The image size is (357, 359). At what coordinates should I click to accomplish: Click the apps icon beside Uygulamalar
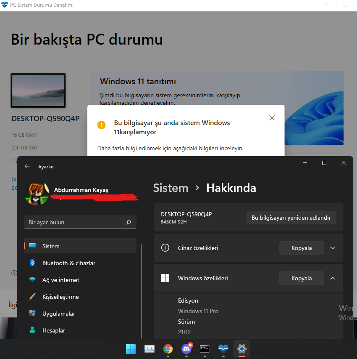tap(32, 313)
